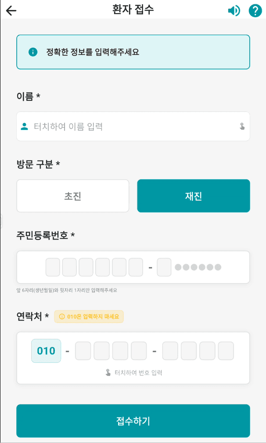Tap the 010 prefix box
266x443 pixels.
point(46,351)
